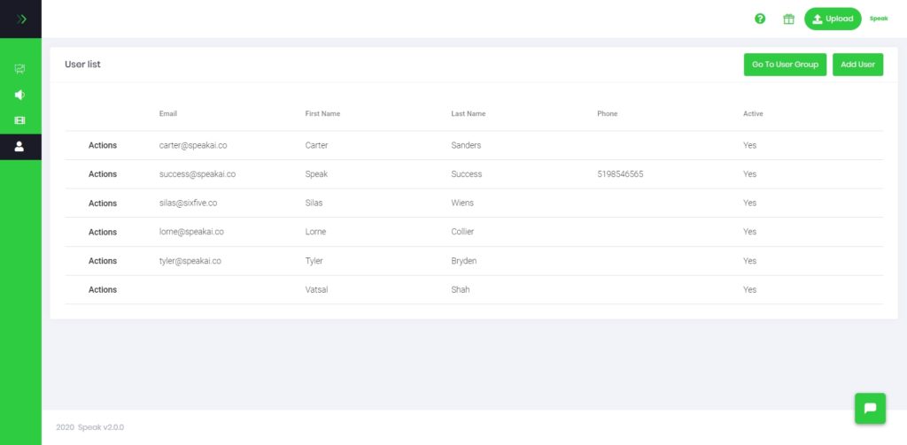This screenshot has height=445, width=907.
Task: Open Actions menu for Tyler Bryden
Action: point(103,261)
